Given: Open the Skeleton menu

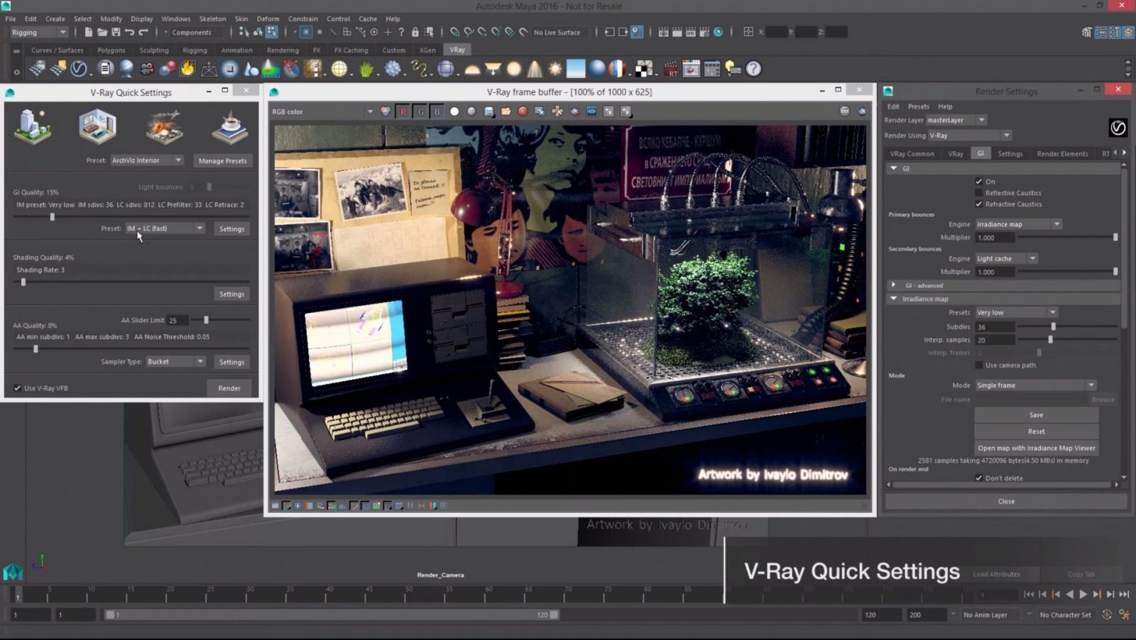Looking at the screenshot, I should (x=212, y=18).
